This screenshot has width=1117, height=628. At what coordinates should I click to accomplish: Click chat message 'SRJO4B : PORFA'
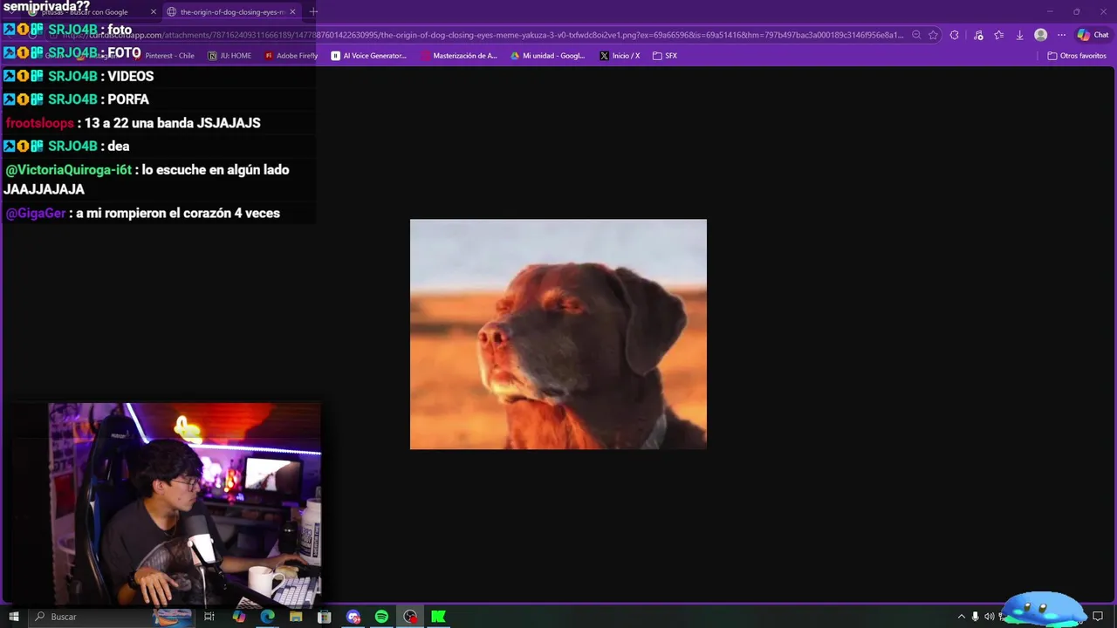point(77,99)
